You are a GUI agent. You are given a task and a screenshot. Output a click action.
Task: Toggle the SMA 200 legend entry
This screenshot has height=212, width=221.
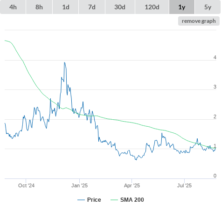(x=127, y=200)
